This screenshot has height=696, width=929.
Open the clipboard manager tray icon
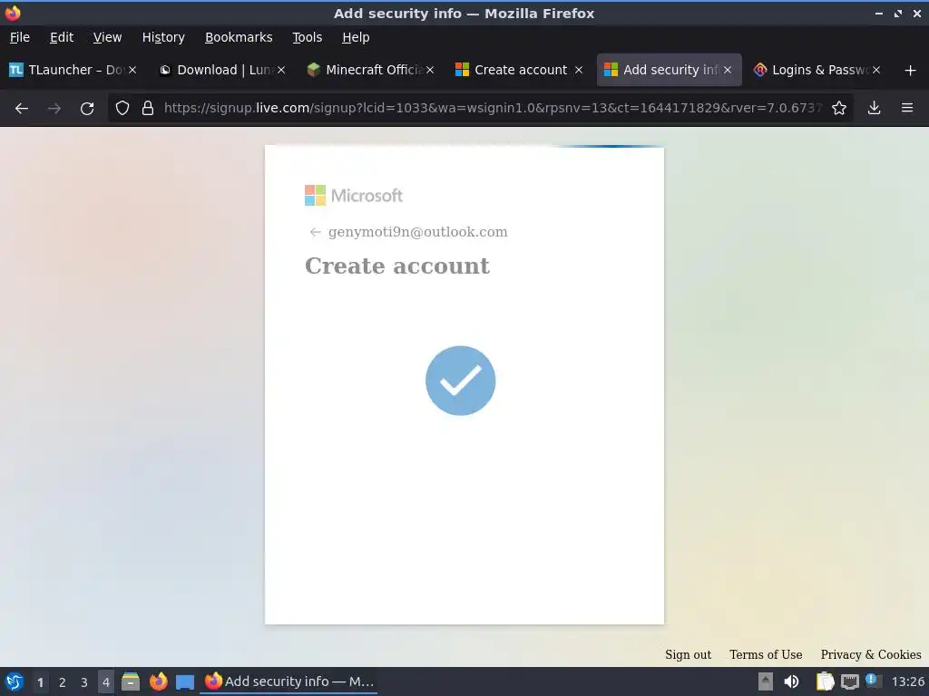pyautogui.click(x=825, y=681)
